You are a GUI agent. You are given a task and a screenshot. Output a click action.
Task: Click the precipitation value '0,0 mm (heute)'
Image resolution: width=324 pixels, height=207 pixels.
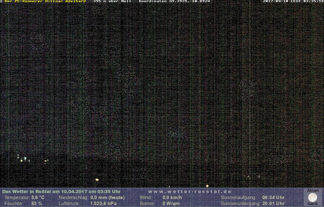coord(108,198)
